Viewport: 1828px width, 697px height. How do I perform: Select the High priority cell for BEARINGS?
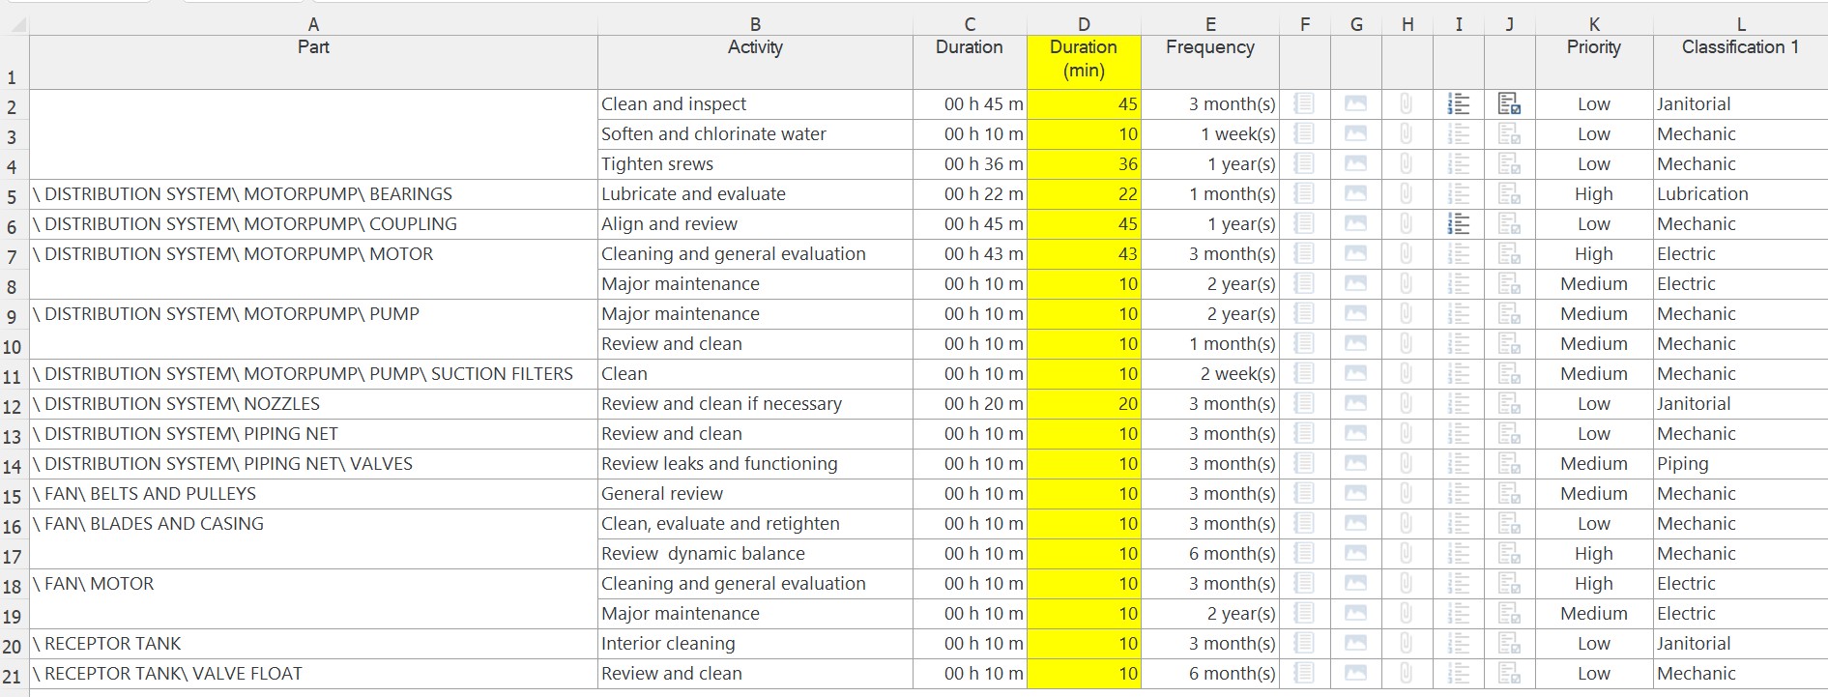point(1593,194)
